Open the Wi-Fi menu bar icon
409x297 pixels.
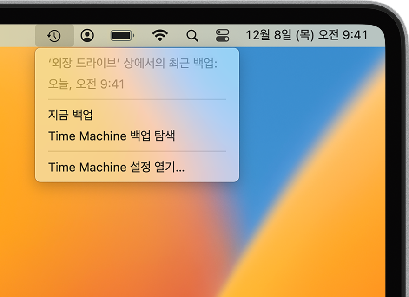click(x=160, y=35)
